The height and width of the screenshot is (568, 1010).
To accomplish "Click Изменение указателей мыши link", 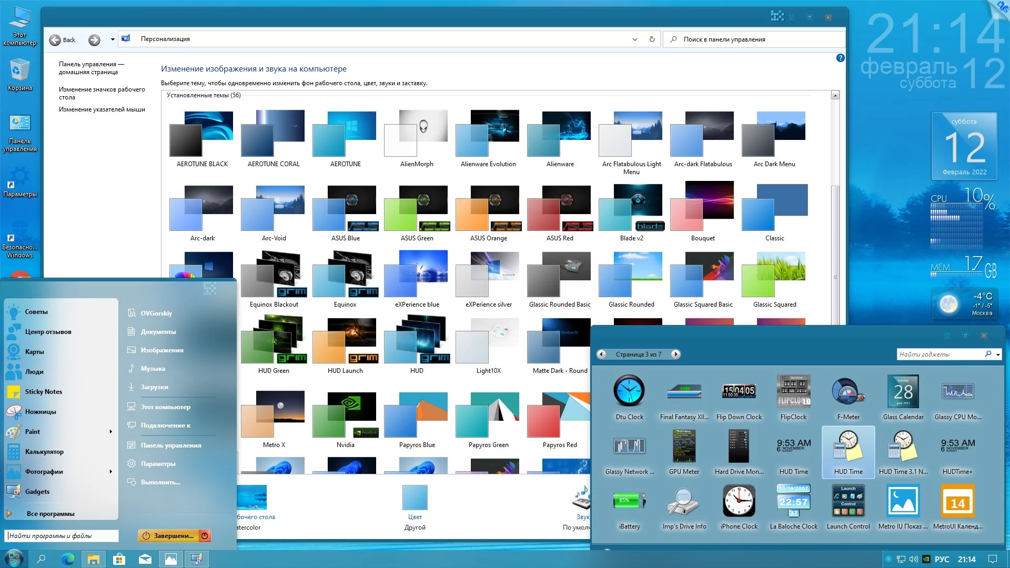I will click(102, 109).
